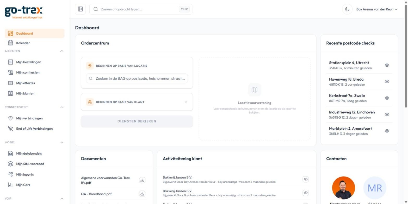Download Algemene voorwaarden Go-Trex BV.pdf
Viewport: 408px width, 204px height.
coord(142,180)
